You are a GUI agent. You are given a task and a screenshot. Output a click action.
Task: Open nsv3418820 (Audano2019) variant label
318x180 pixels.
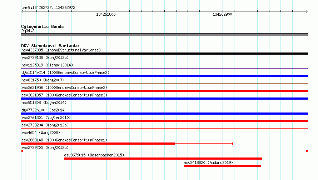208,162
